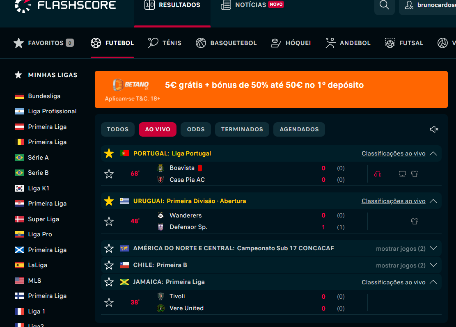Open lineups shirt icon for Boavista match

(415, 174)
